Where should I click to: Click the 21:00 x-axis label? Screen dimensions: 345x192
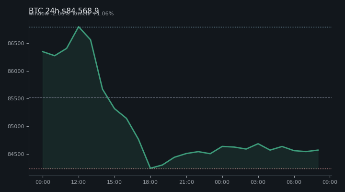tap(186, 182)
